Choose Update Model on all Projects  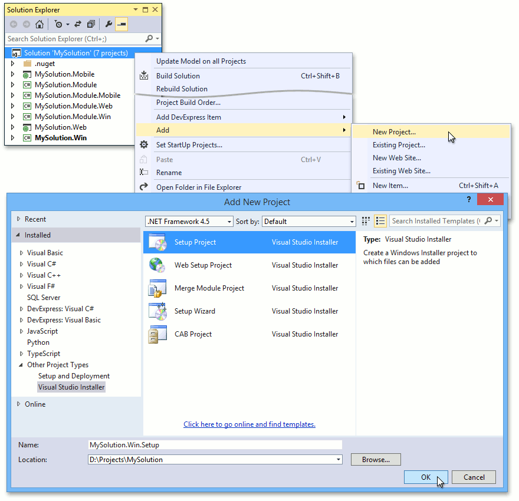coord(243,61)
